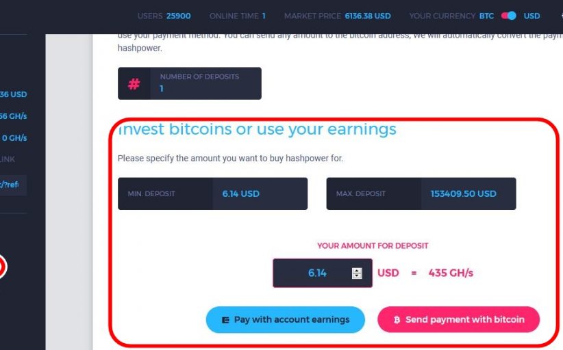
Task: Click the 435 GH/s hashpower result
Action: (451, 273)
